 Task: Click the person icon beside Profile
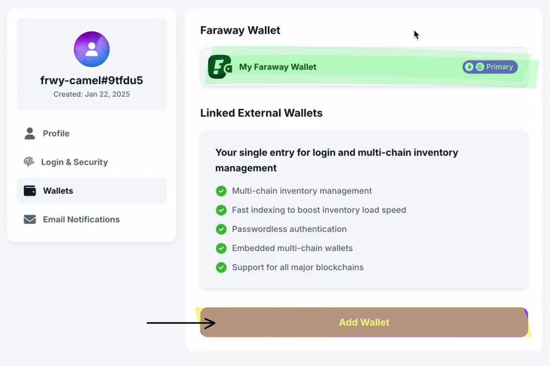[x=30, y=133]
